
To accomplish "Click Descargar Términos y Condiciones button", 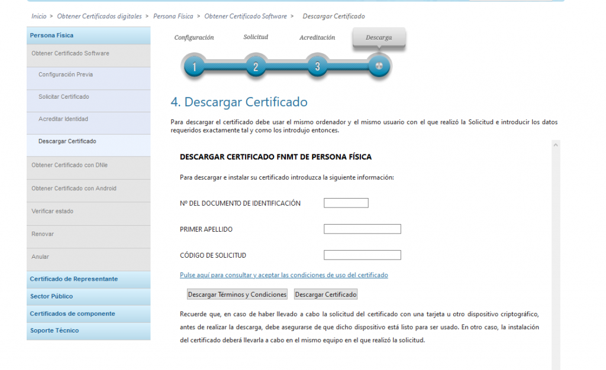I will (x=237, y=294).
